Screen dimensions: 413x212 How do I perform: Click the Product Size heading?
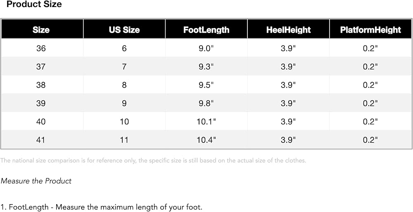(x=34, y=4)
